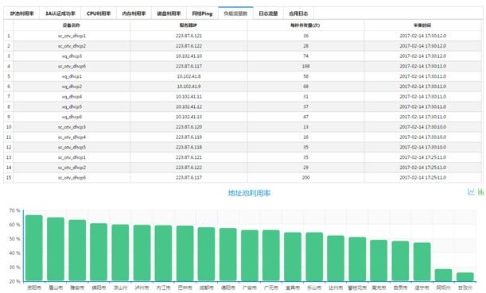The width and height of the screenshot is (486, 293).
Task: Click server IP 10.102.41.8
Action: click(189, 76)
